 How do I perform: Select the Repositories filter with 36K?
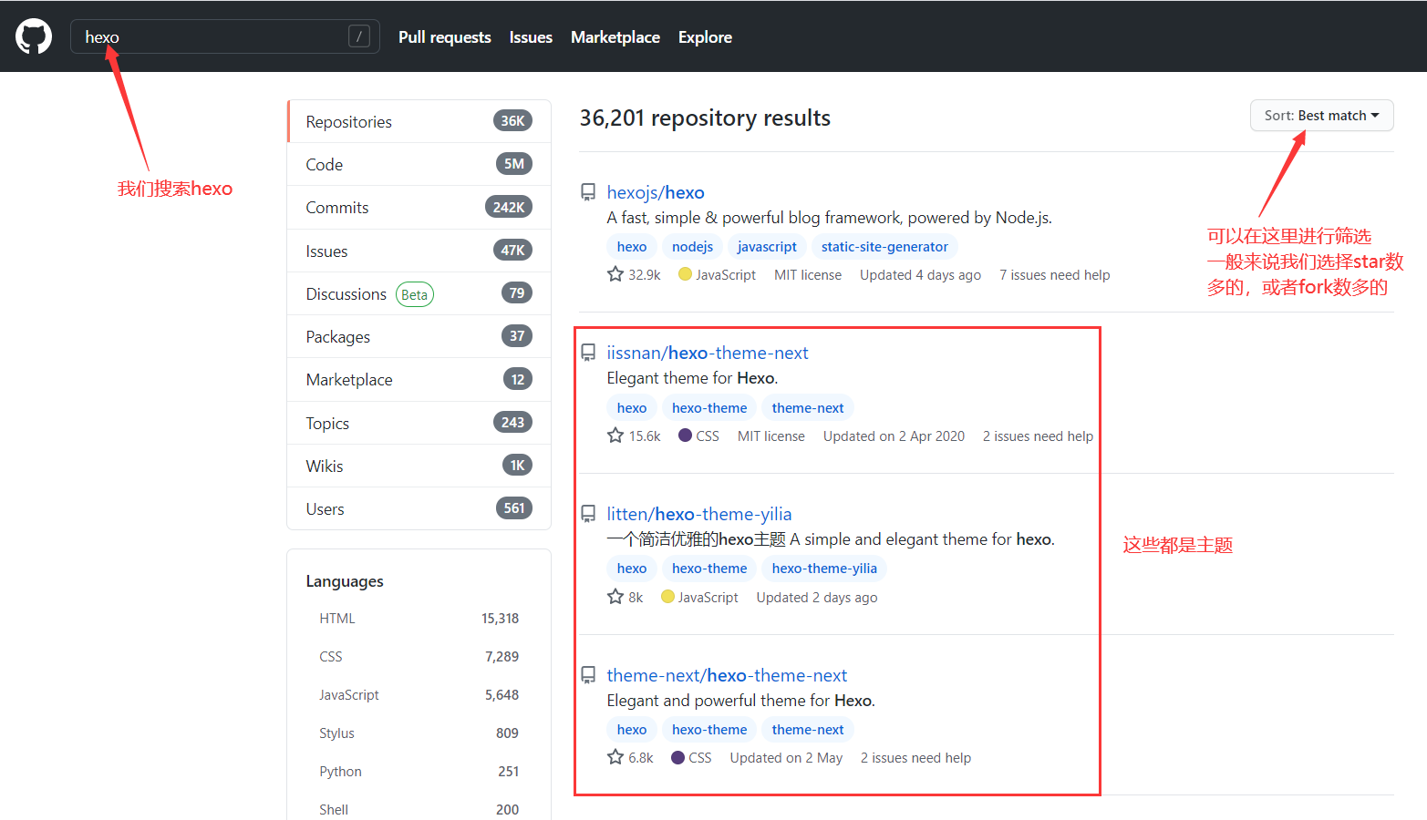pyautogui.click(x=419, y=121)
